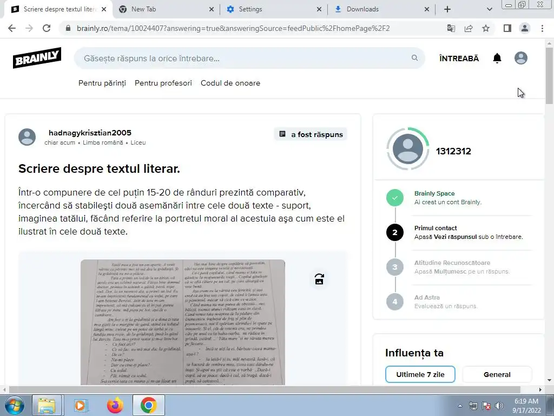Image resolution: width=554 pixels, height=416 pixels.
Task: Click step 4 Ad Astra circle
Action: pyautogui.click(x=394, y=302)
